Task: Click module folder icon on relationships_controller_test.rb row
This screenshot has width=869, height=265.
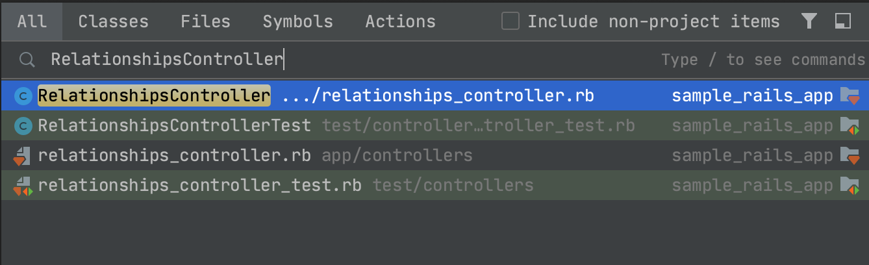Action: coord(849,186)
